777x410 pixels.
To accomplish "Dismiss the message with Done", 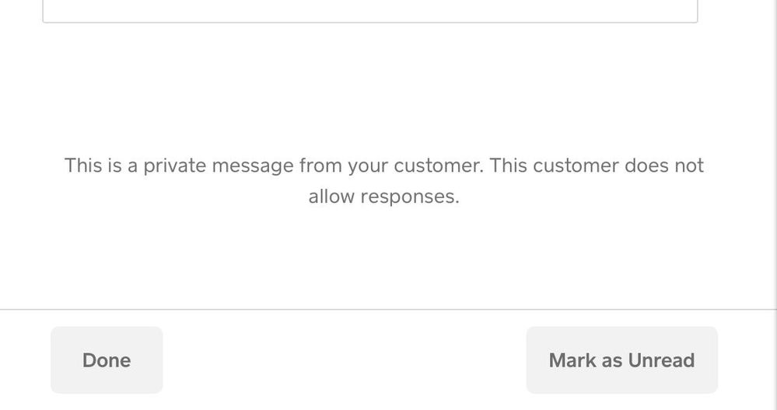I will point(107,360).
